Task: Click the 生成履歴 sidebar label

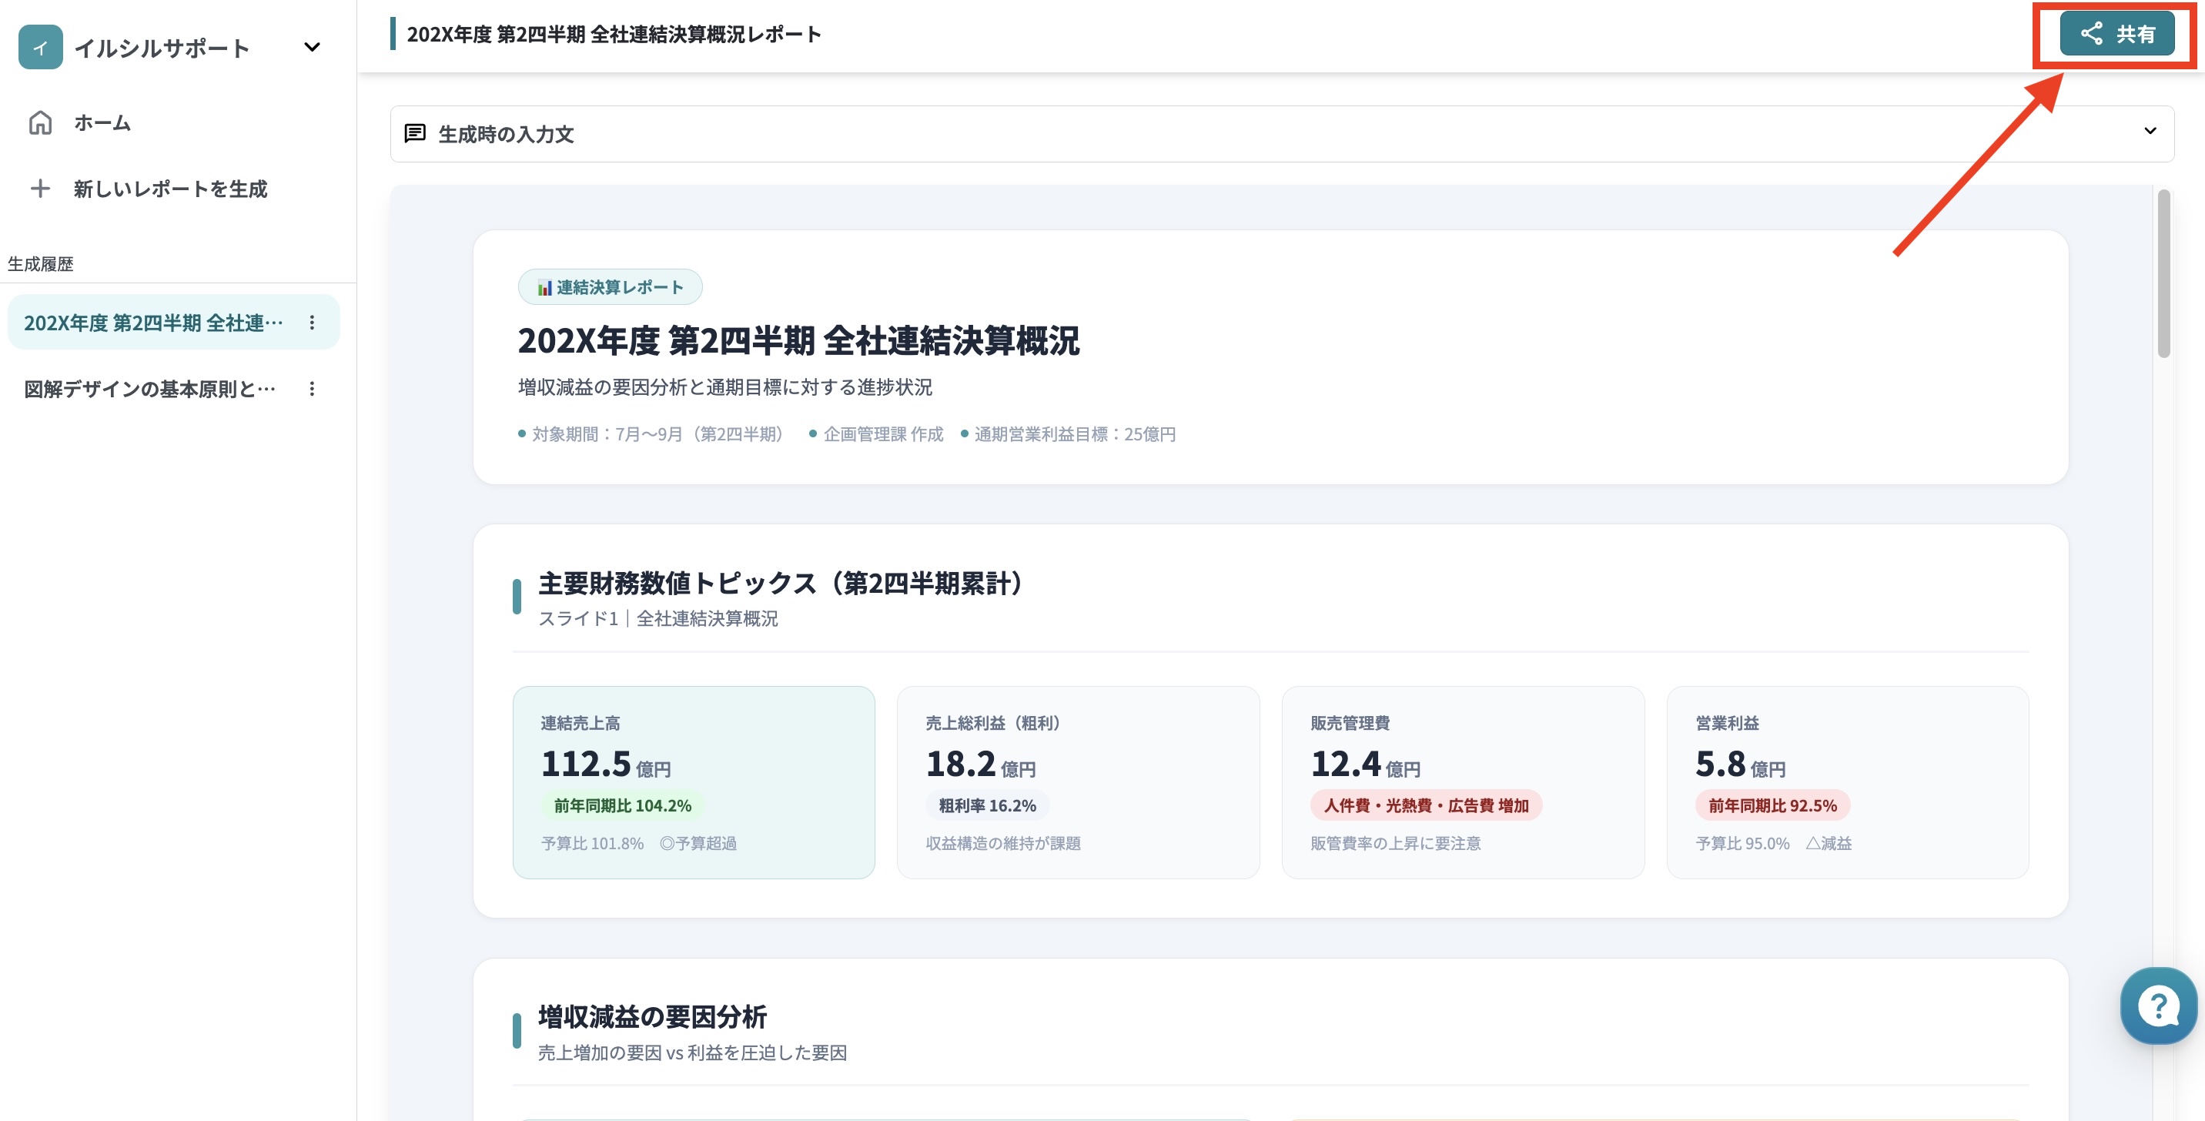Action: pyautogui.click(x=40, y=263)
